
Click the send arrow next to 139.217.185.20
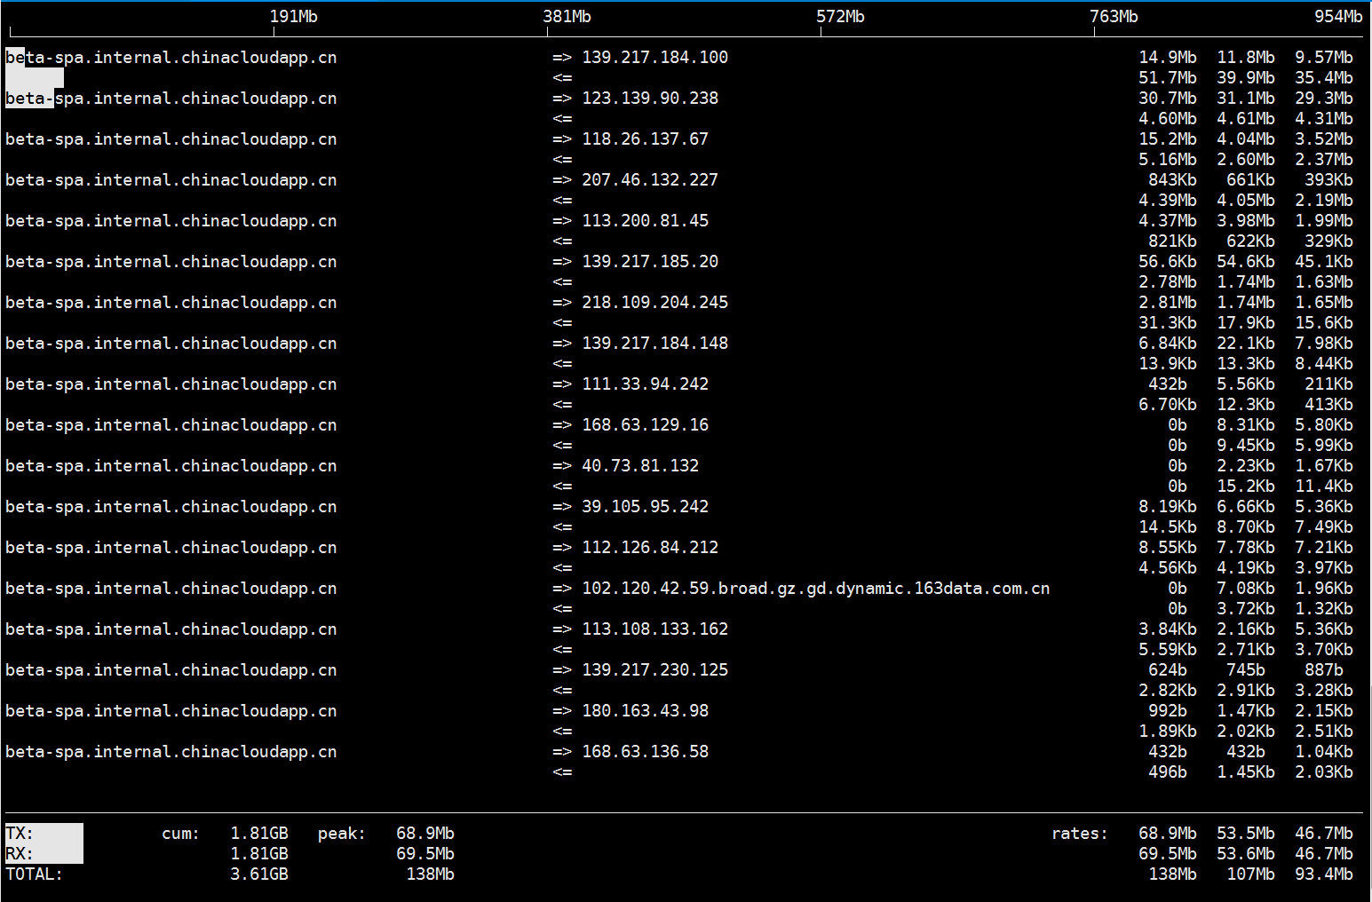coord(561,261)
